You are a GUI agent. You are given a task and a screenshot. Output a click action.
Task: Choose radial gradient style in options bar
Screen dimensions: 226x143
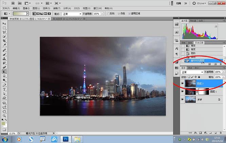[38, 14]
